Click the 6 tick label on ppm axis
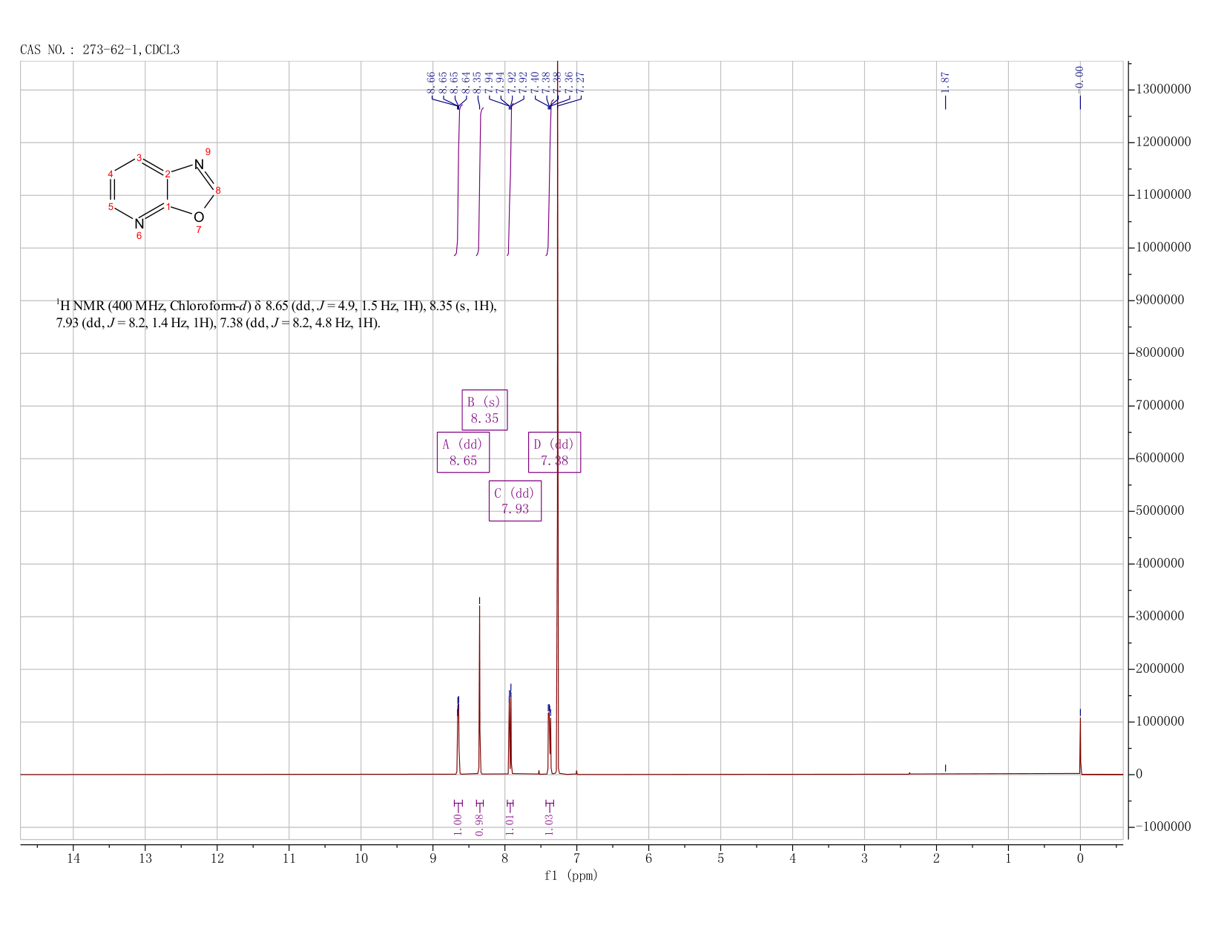This screenshot has height=946, width=1224. click(648, 858)
